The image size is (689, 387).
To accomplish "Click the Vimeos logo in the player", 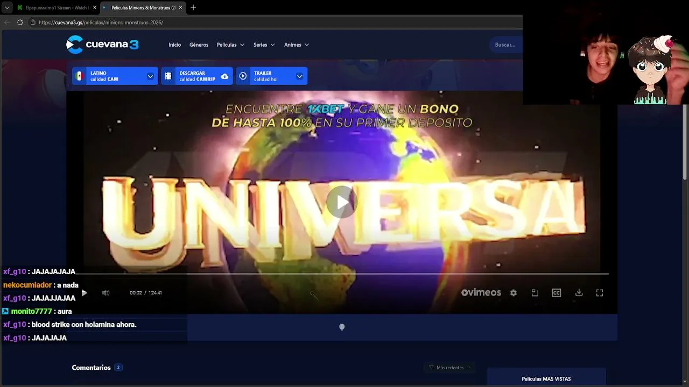I will (x=481, y=293).
